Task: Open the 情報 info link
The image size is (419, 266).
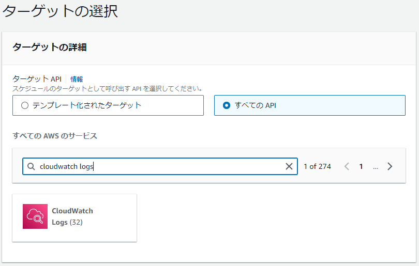Action: 77,79
